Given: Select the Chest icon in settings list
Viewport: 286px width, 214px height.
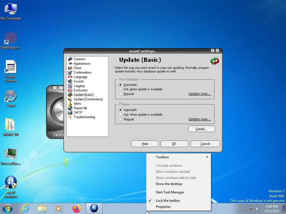Looking at the screenshot, I should coord(70,68).
